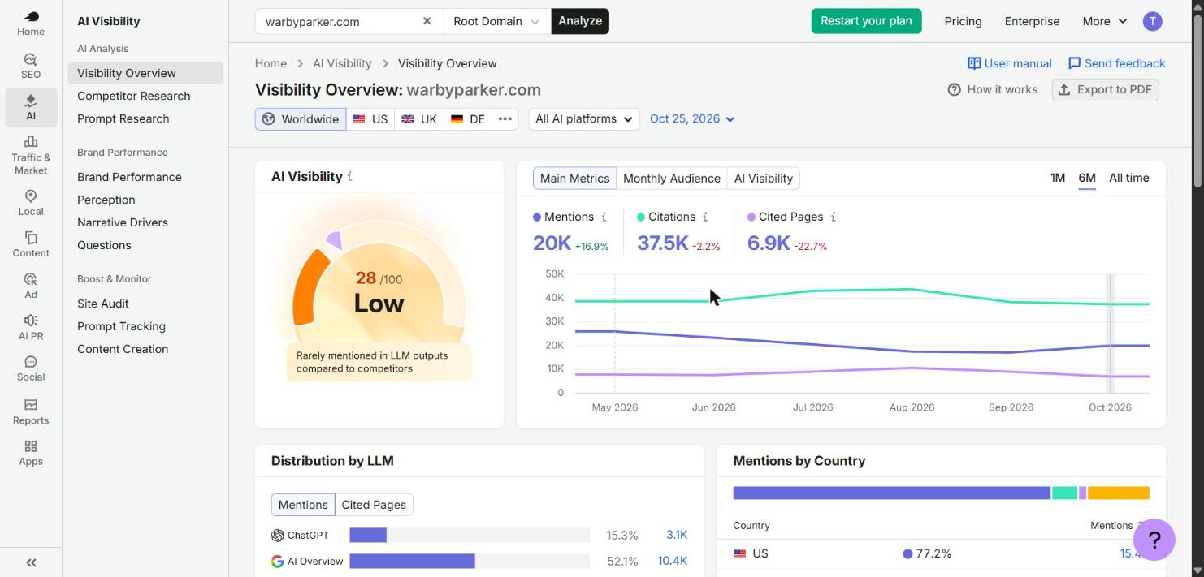Image resolution: width=1204 pixels, height=577 pixels.
Task: Open the Reports icon
Action: pos(31,411)
